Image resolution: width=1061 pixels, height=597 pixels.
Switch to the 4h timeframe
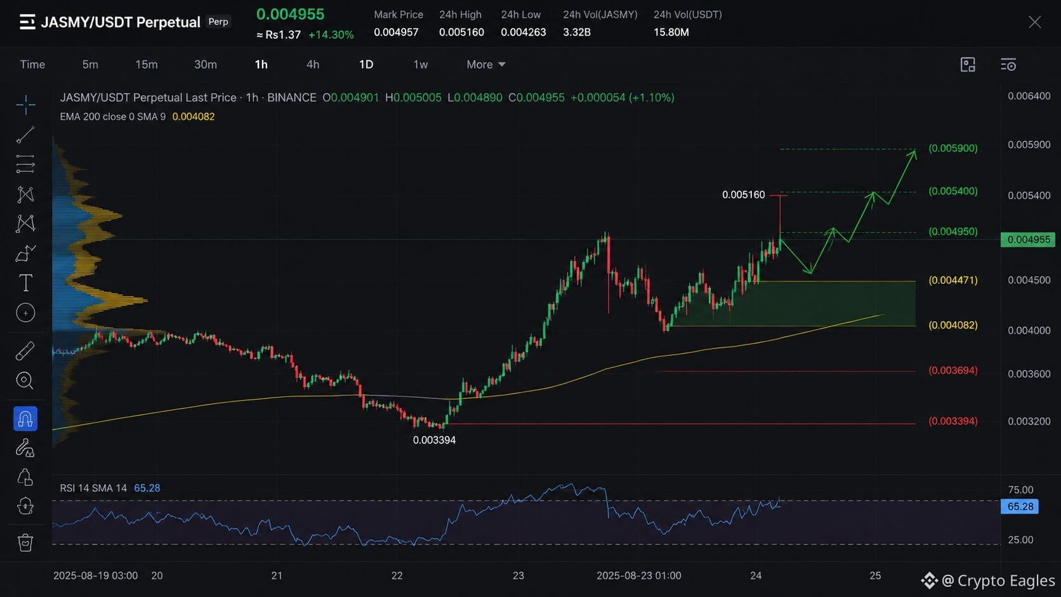[x=313, y=65]
